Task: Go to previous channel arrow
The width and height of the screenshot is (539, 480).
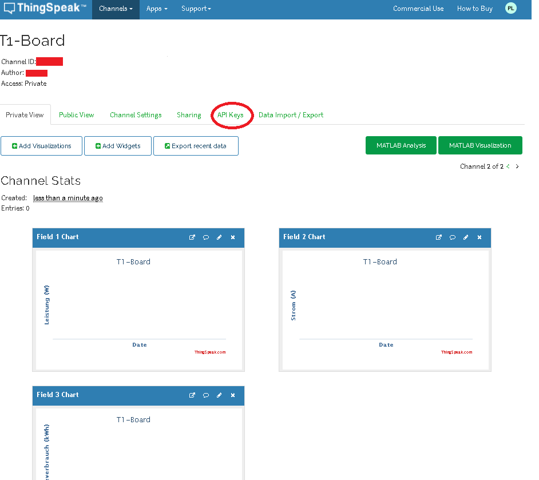Action: (x=508, y=166)
